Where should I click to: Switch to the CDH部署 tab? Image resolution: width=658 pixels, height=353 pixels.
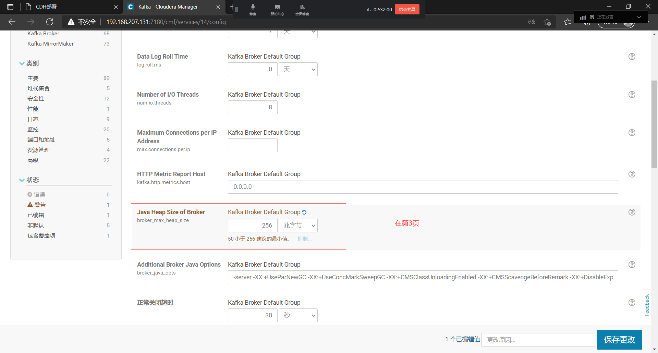pyautogui.click(x=70, y=7)
